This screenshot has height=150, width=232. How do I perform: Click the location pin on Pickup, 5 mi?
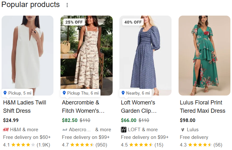[x=5, y=93]
